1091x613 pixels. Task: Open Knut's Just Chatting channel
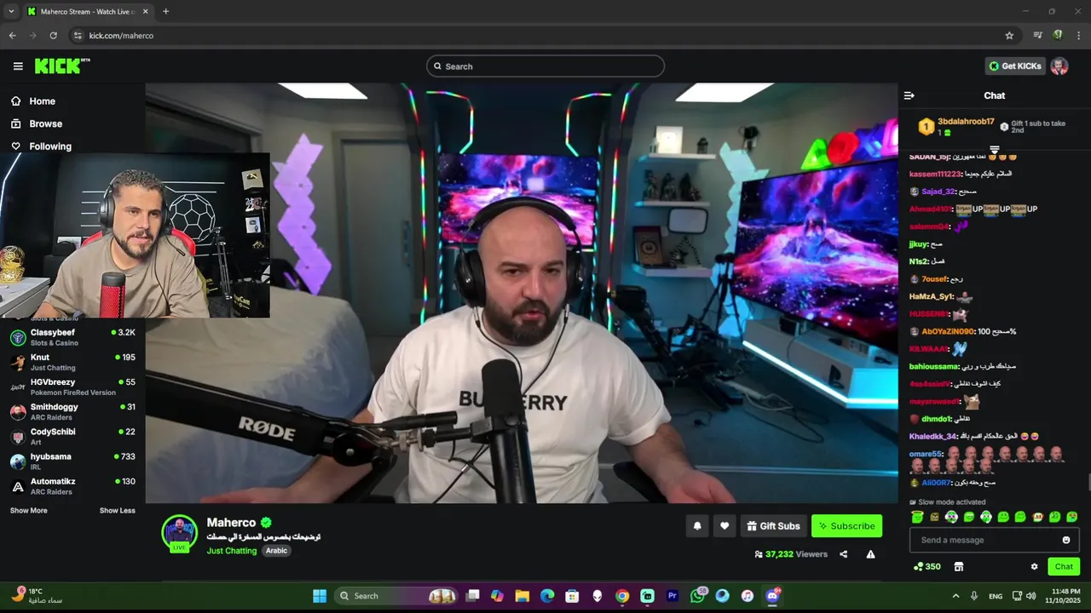[x=72, y=362]
